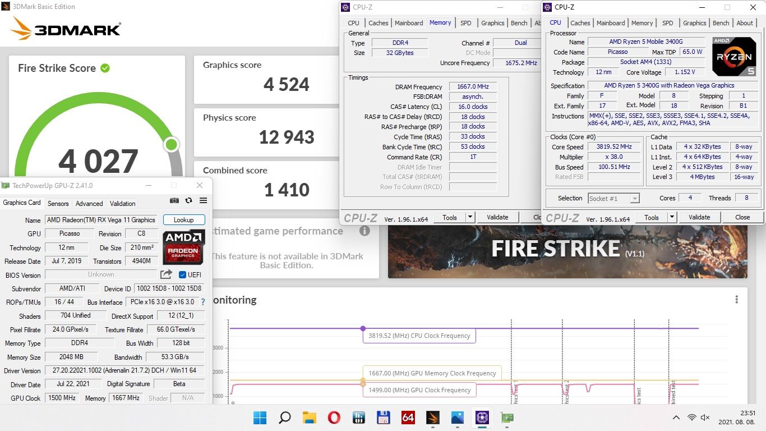Click the green score gauge knob
766x431 pixels.
(x=171, y=145)
